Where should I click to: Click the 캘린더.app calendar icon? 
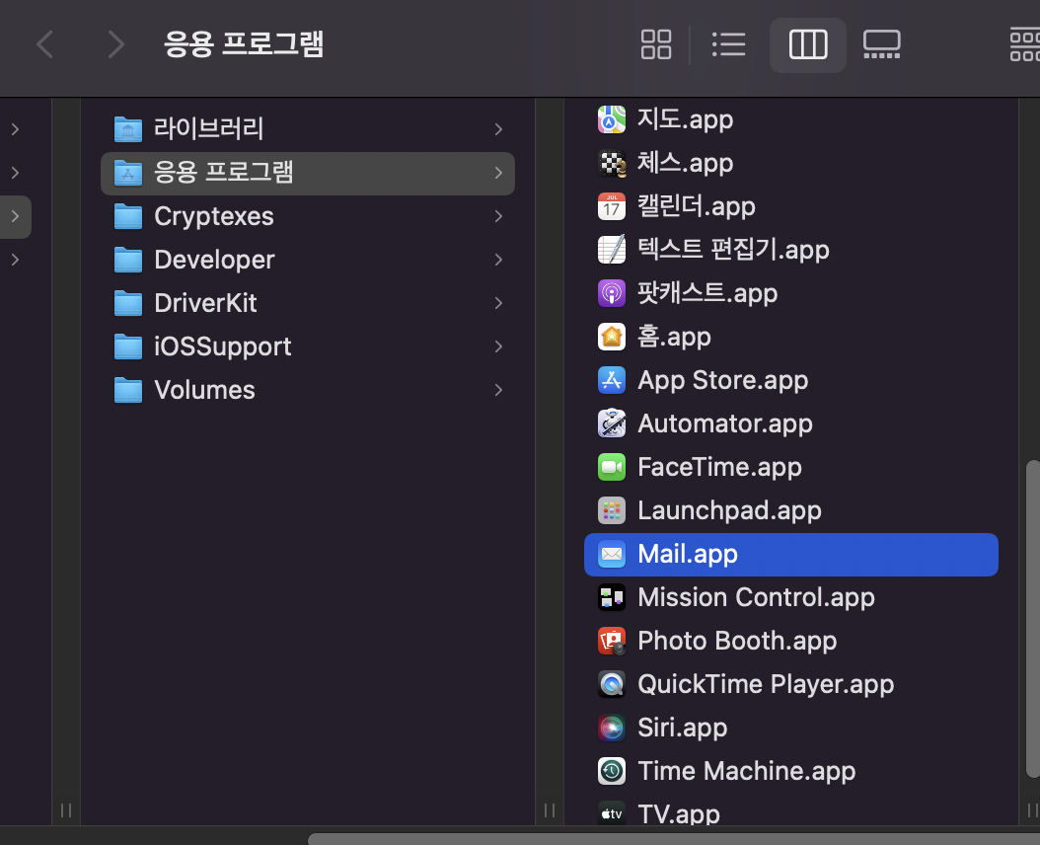(x=612, y=206)
